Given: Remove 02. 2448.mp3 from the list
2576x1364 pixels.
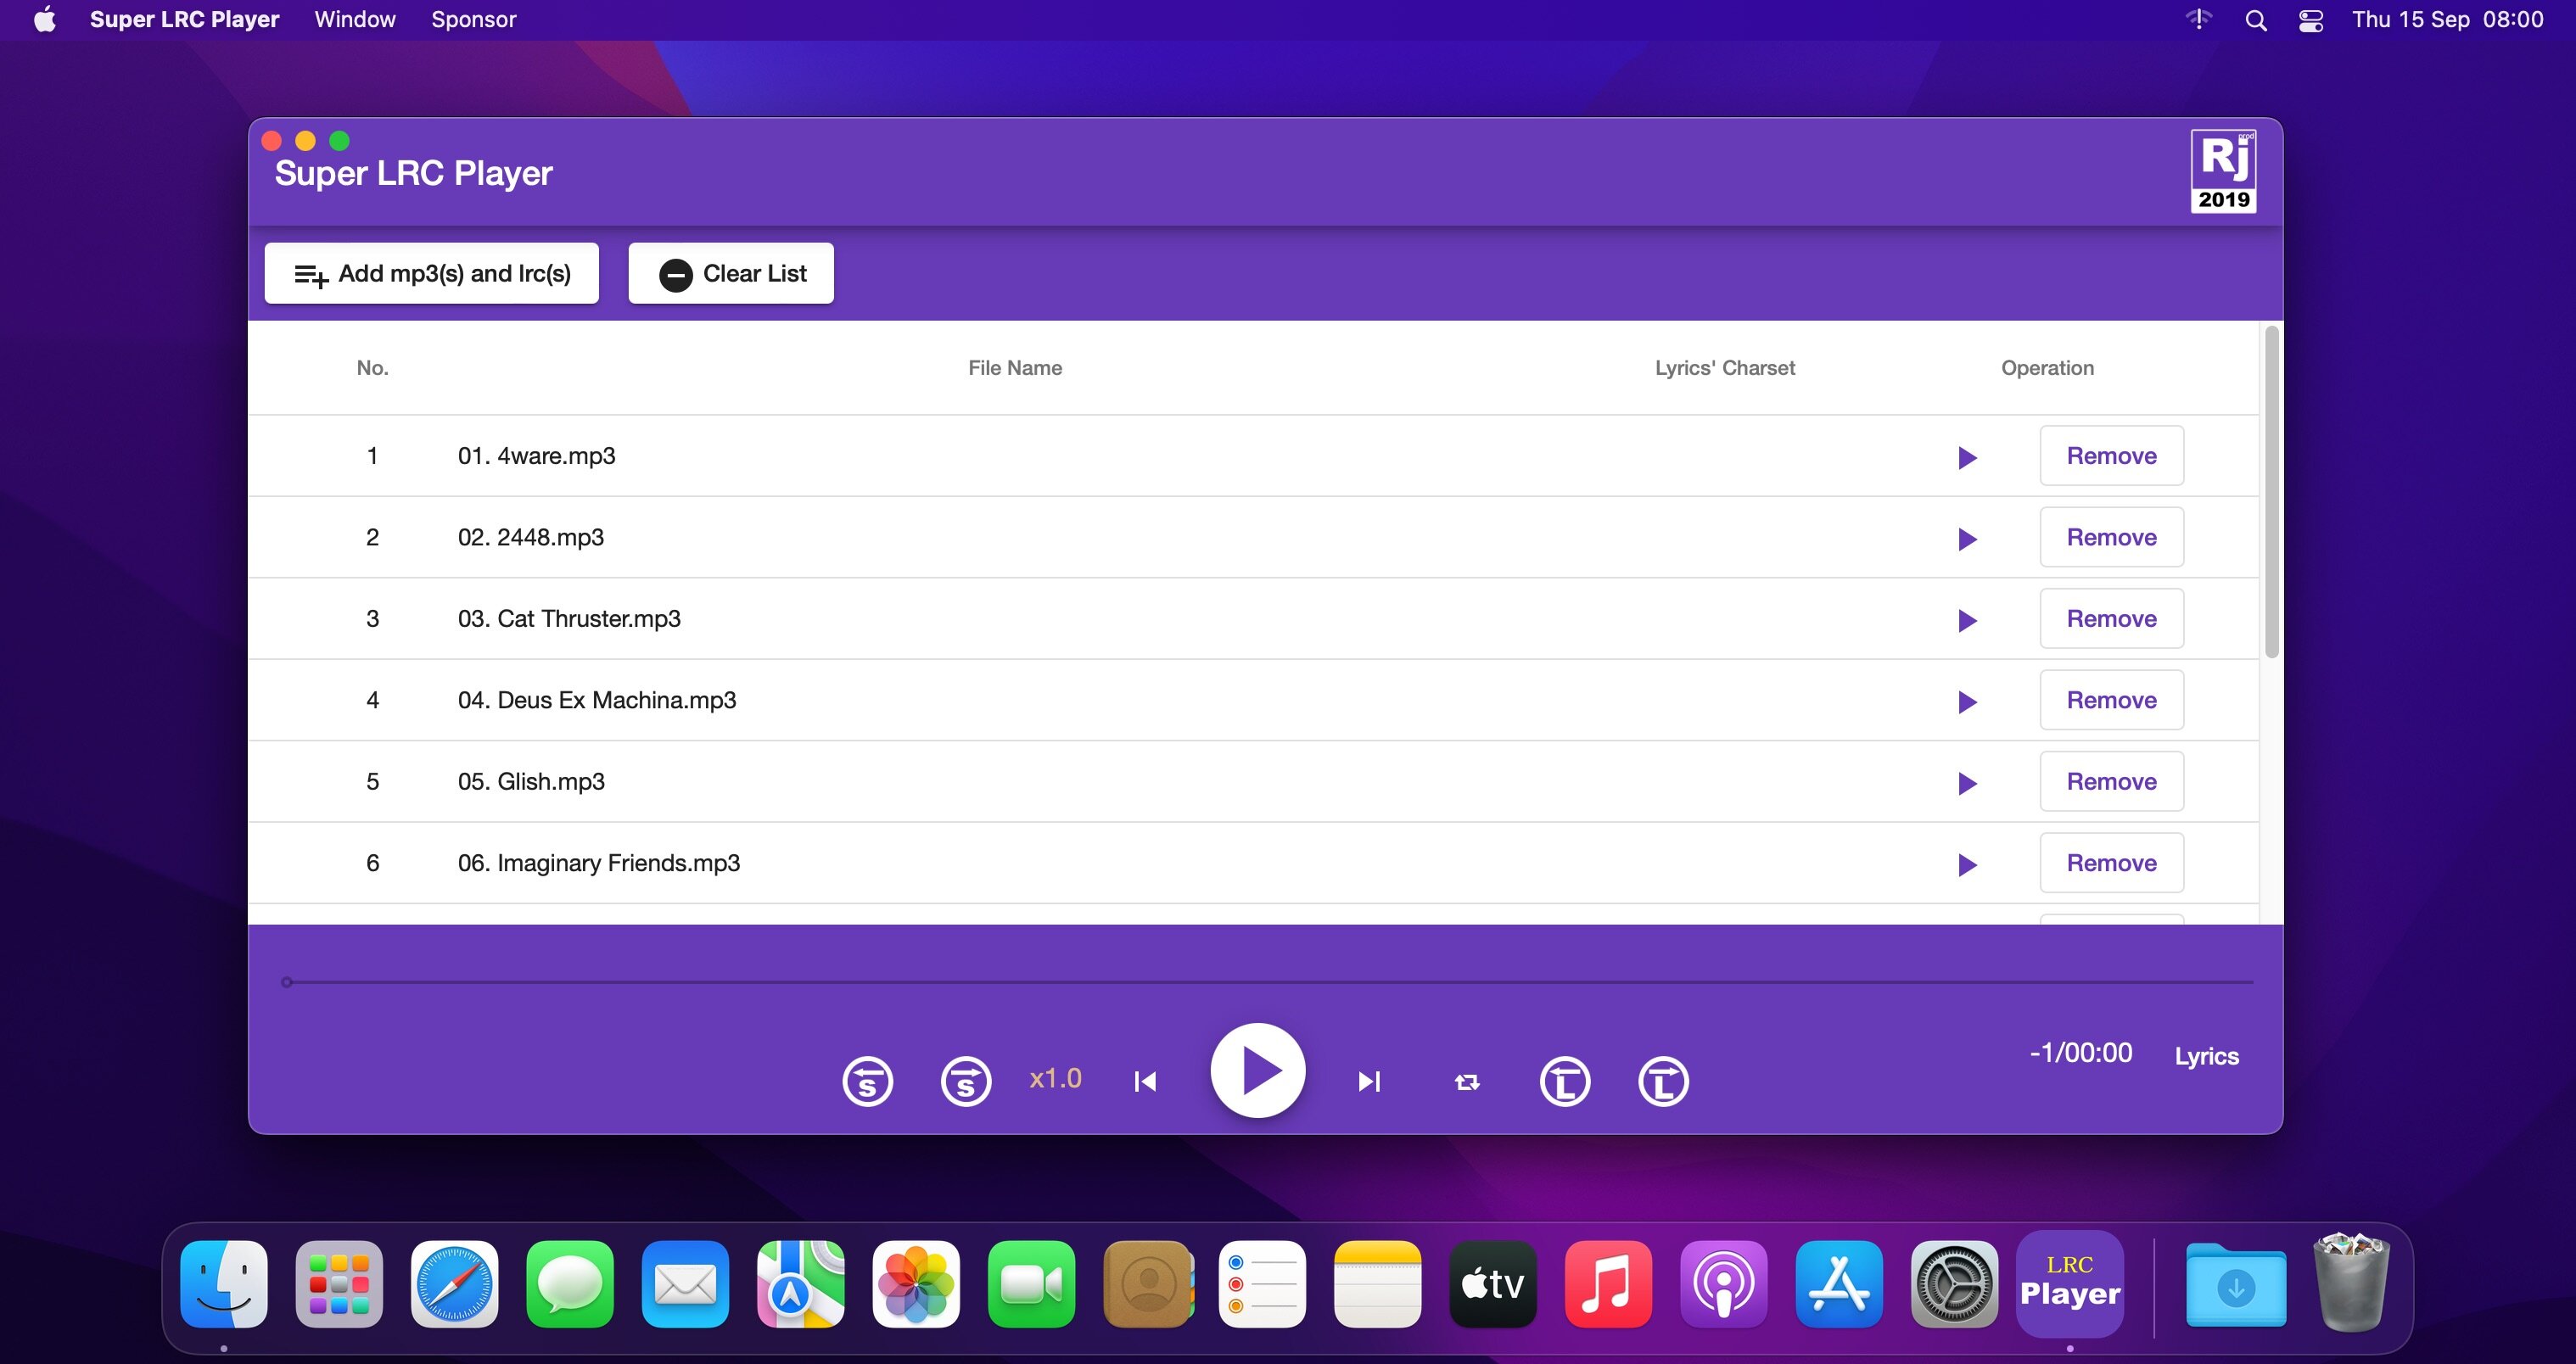Looking at the screenshot, I should click(x=2111, y=537).
